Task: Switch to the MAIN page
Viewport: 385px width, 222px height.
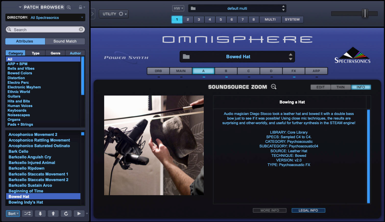Action: pyautogui.click(x=181, y=71)
